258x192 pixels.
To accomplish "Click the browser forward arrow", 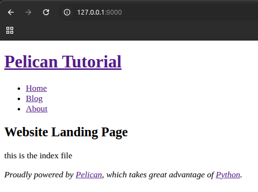I will tap(28, 12).
